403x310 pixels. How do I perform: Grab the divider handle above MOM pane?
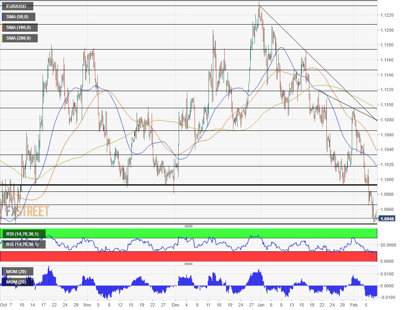(x=189, y=264)
